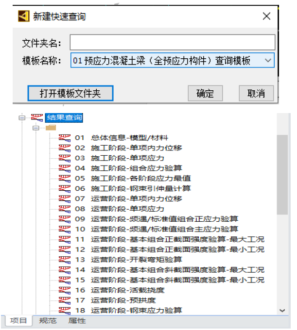The width and height of the screenshot is (297, 330).
Task: Click icon beside 07 运营阶段-单项内力位移
Action: tap(65, 199)
